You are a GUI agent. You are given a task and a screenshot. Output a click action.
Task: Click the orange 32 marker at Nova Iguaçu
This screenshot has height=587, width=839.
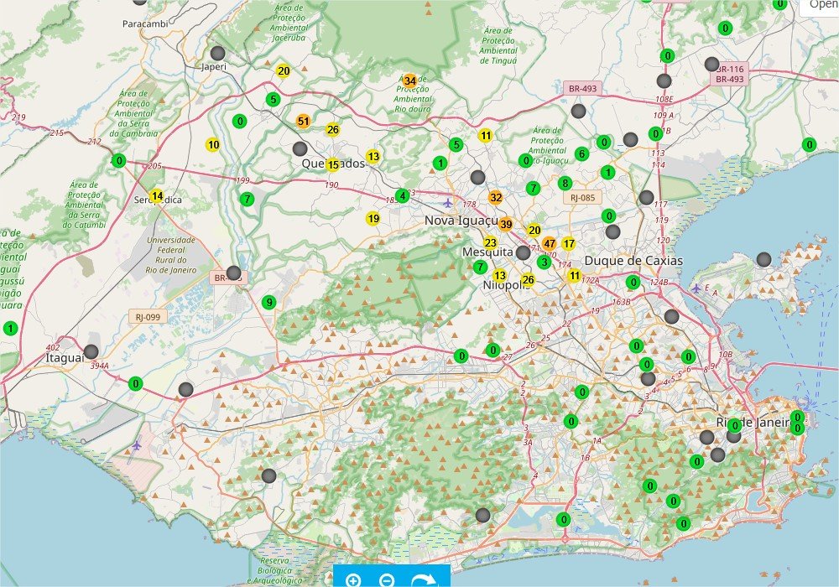pyautogui.click(x=496, y=199)
